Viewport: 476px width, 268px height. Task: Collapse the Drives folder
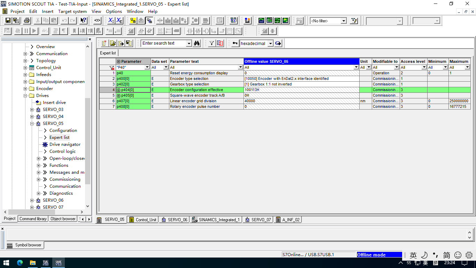click(25, 96)
